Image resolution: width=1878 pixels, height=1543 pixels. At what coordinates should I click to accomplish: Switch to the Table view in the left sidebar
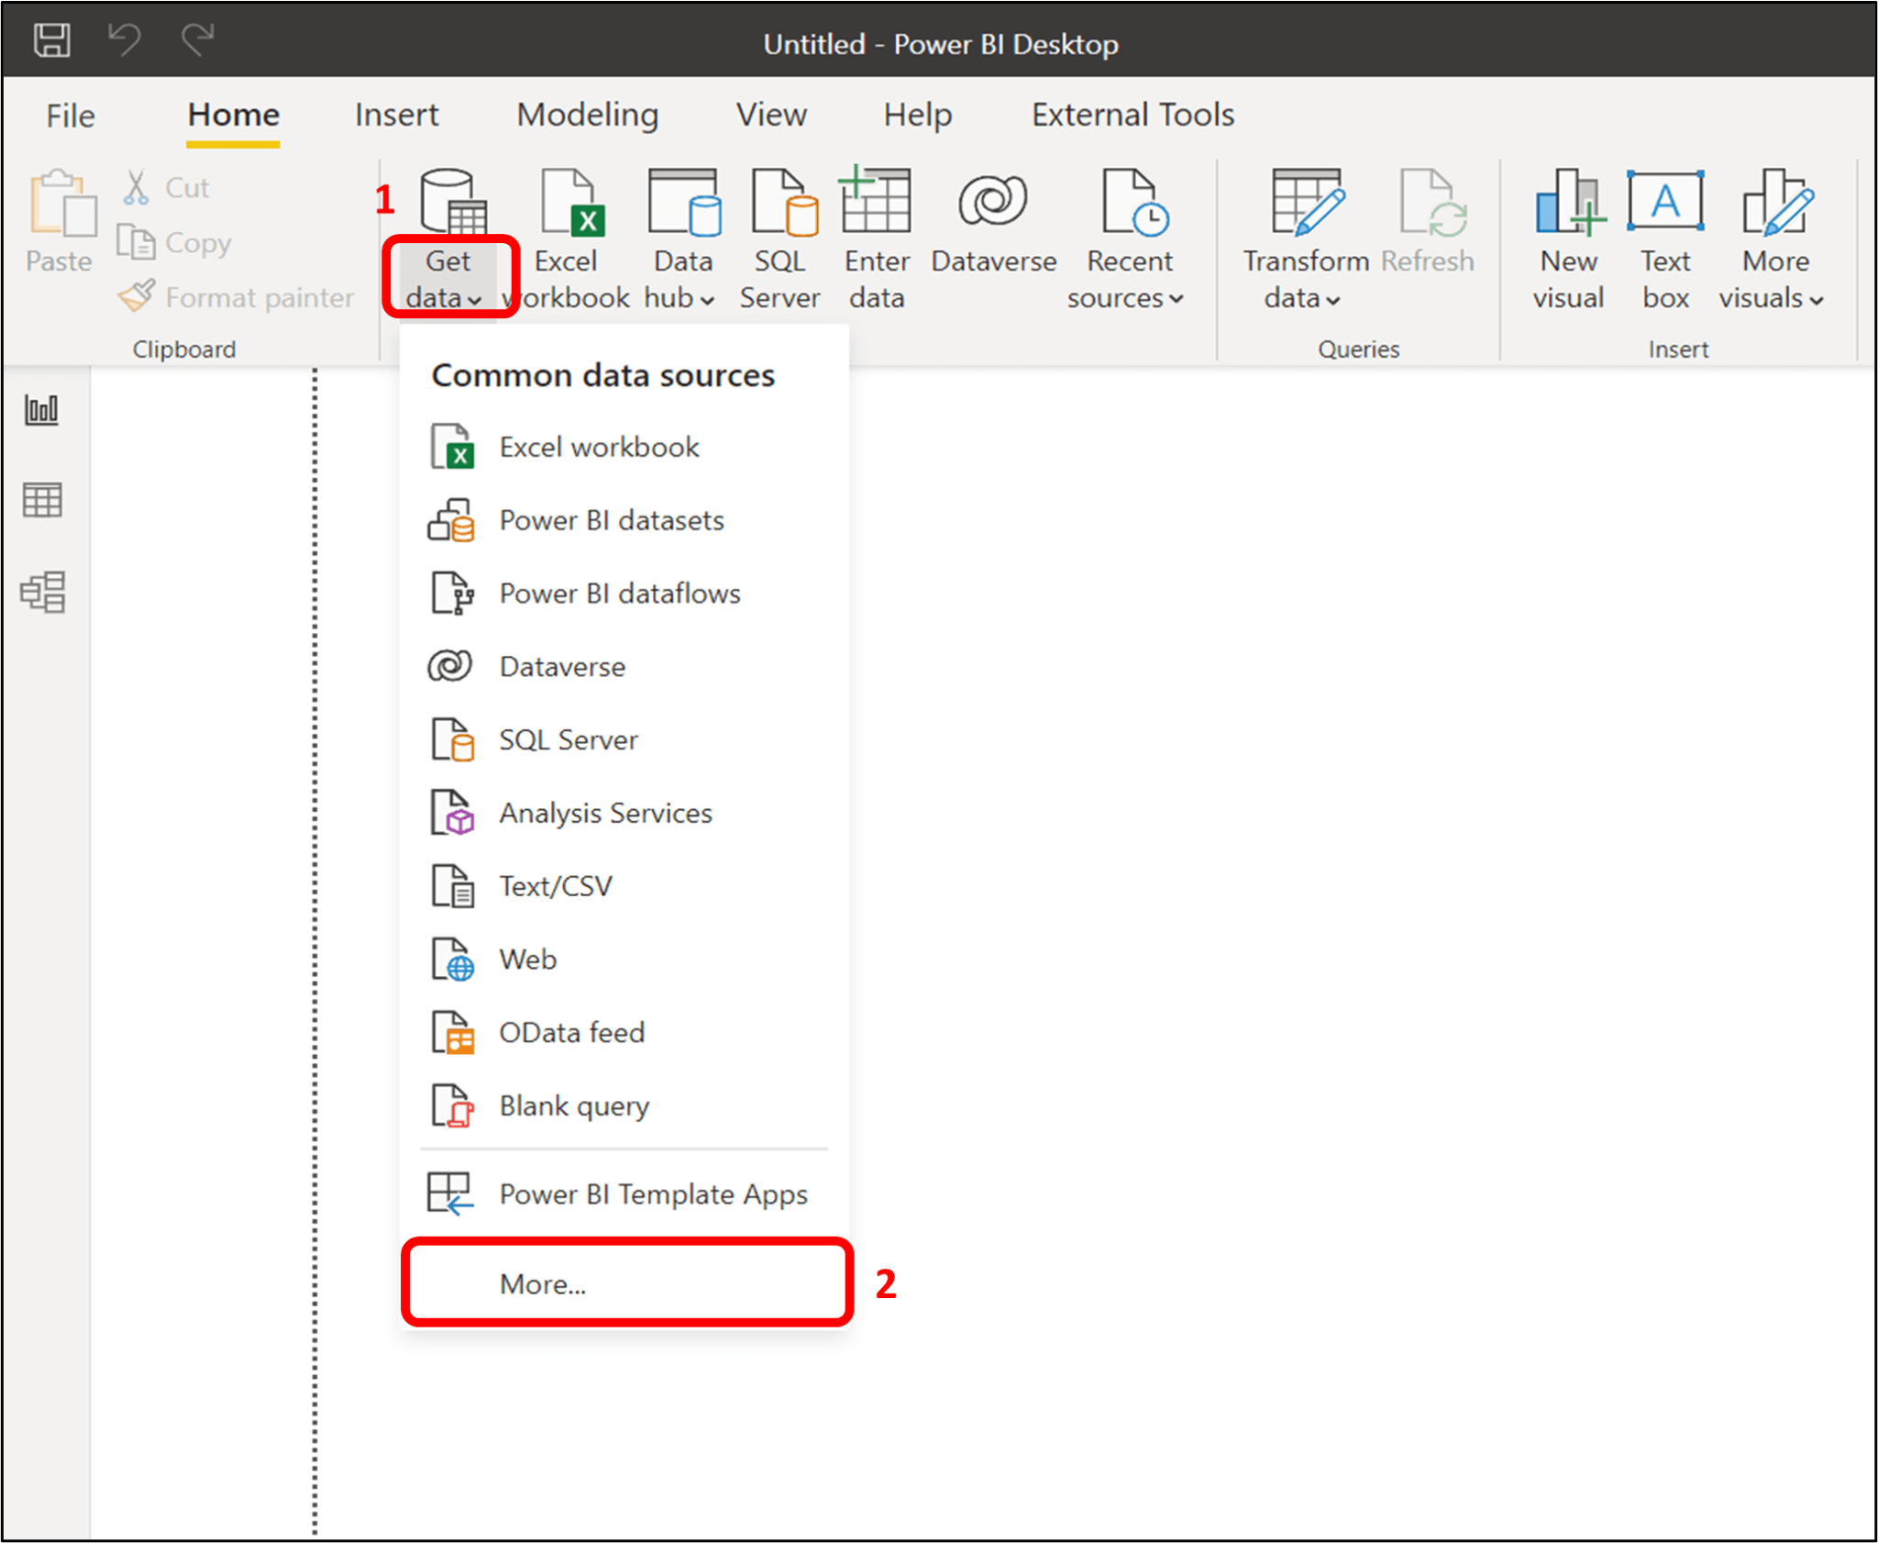coord(42,501)
